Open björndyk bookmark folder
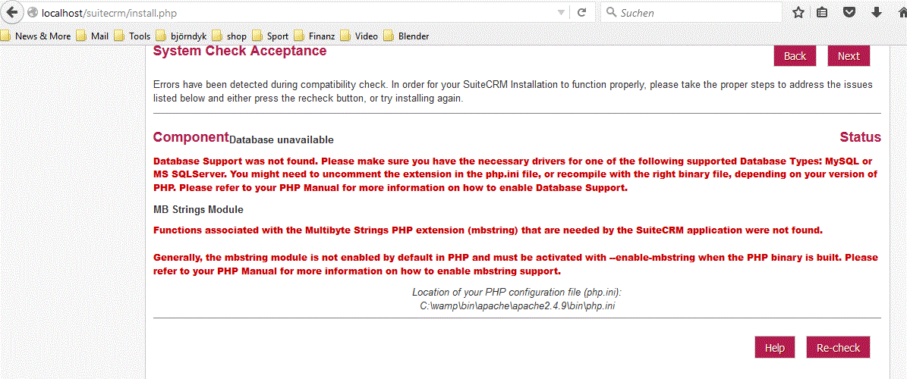This screenshot has height=379, width=907. pyautogui.click(x=181, y=36)
